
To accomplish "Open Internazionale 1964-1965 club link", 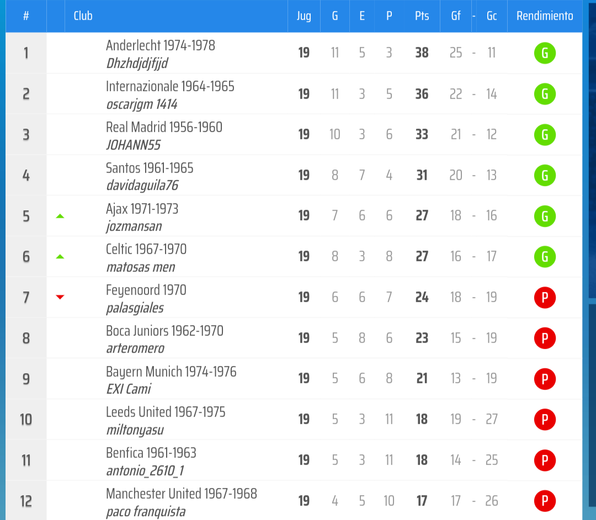I will pyautogui.click(x=170, y=86).
